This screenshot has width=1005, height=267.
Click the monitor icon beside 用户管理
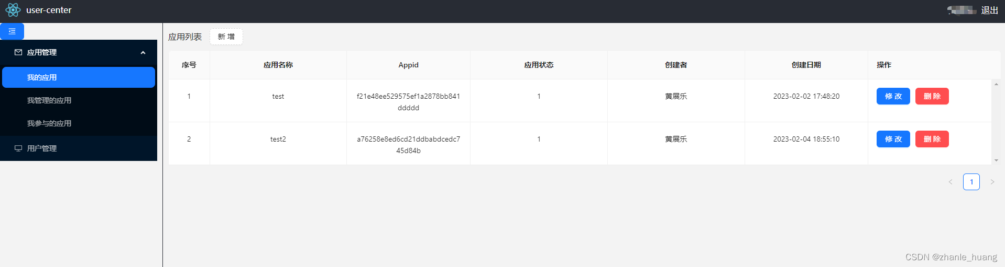[x=18, y=148]
